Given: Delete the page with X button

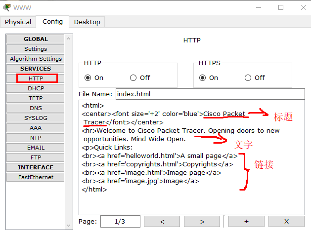Looking at the screenshot, I should (x=286, y=222).
